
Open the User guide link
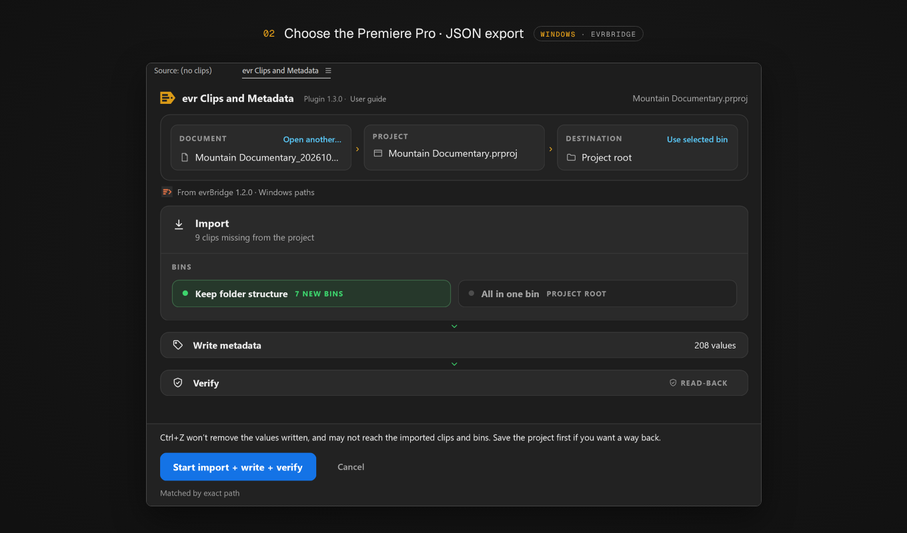(x=368, y=99)
